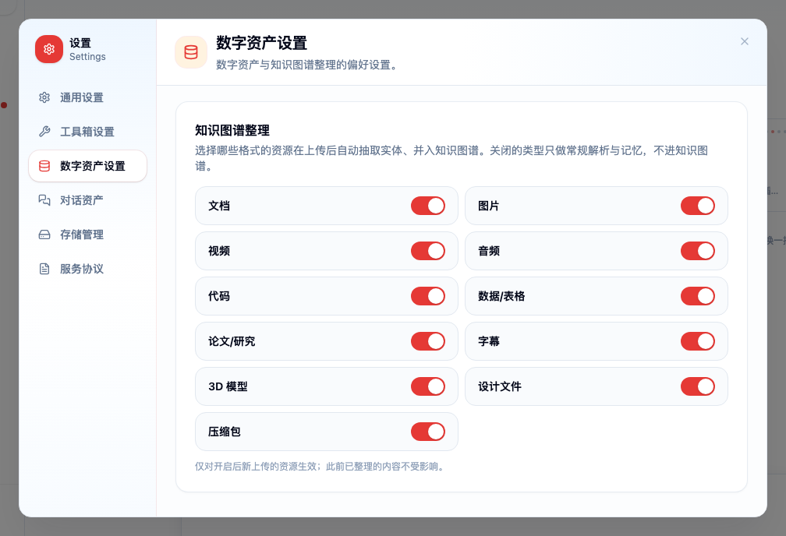
Task: Click the document icon beside 服务协议
Action: [44, 269]
